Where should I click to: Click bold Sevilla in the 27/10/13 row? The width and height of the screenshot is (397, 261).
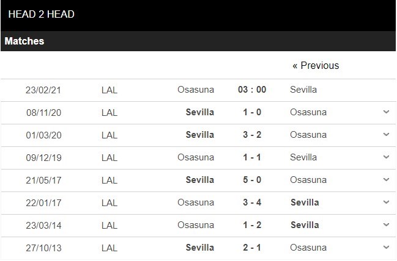click(200, 248)
